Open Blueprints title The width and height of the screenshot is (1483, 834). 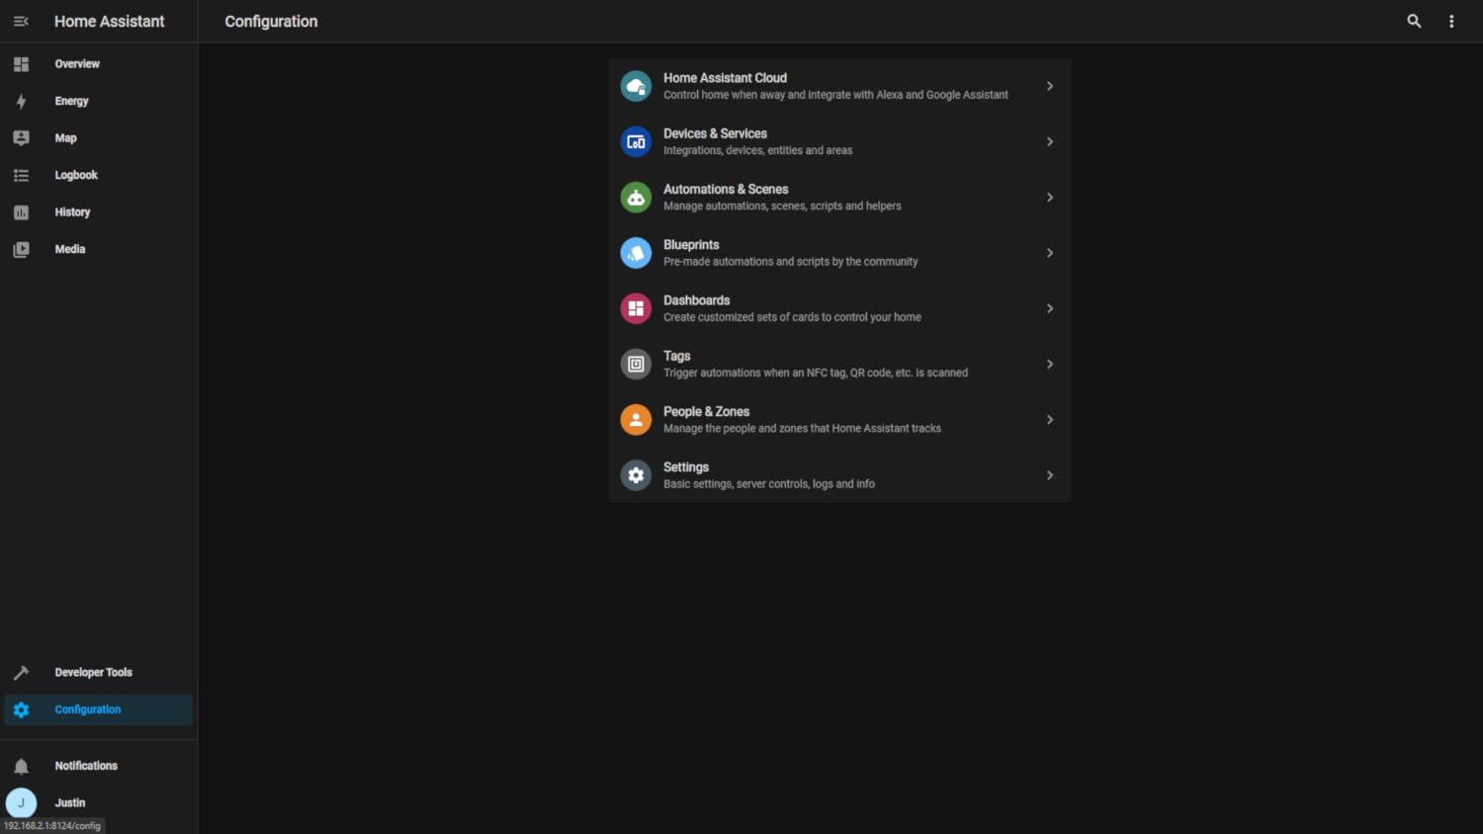tap(691, 245)
